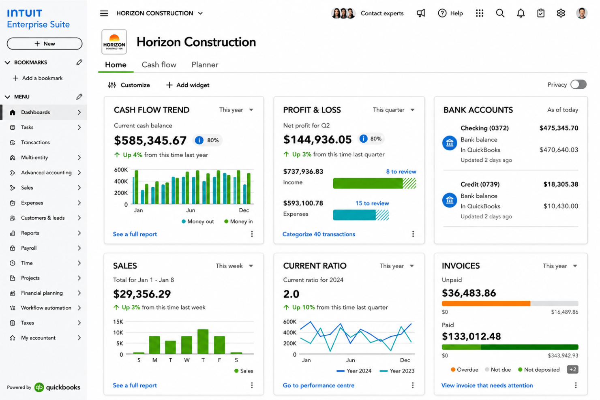Toggle the Privacy switch
Screen dimensions: 600x400
click(579, 84)
